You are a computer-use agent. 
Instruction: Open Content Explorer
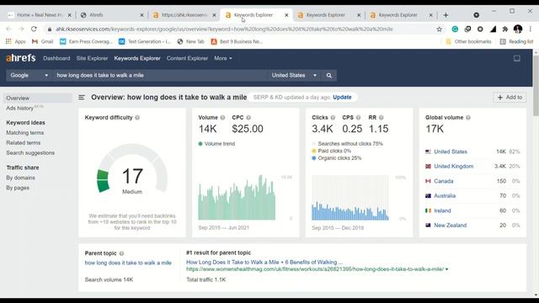pyautogui.click(x=187, y=58)
